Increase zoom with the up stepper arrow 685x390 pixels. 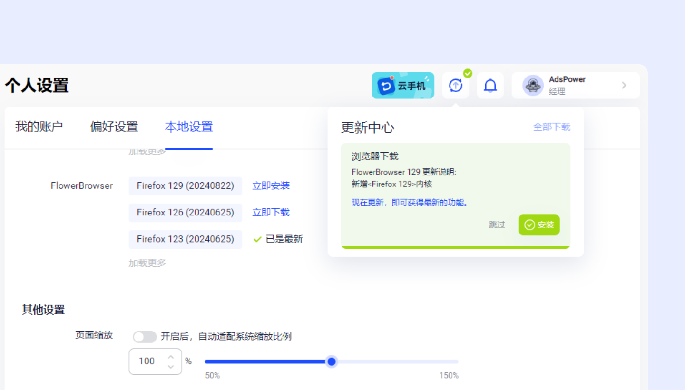171,357
